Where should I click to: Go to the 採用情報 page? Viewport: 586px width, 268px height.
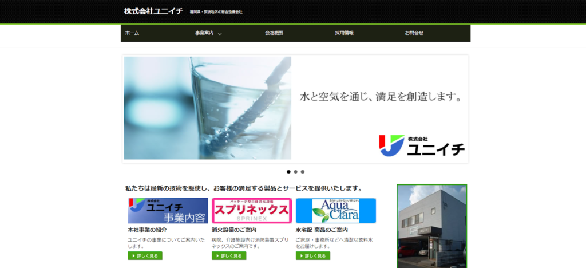point(344,33)
